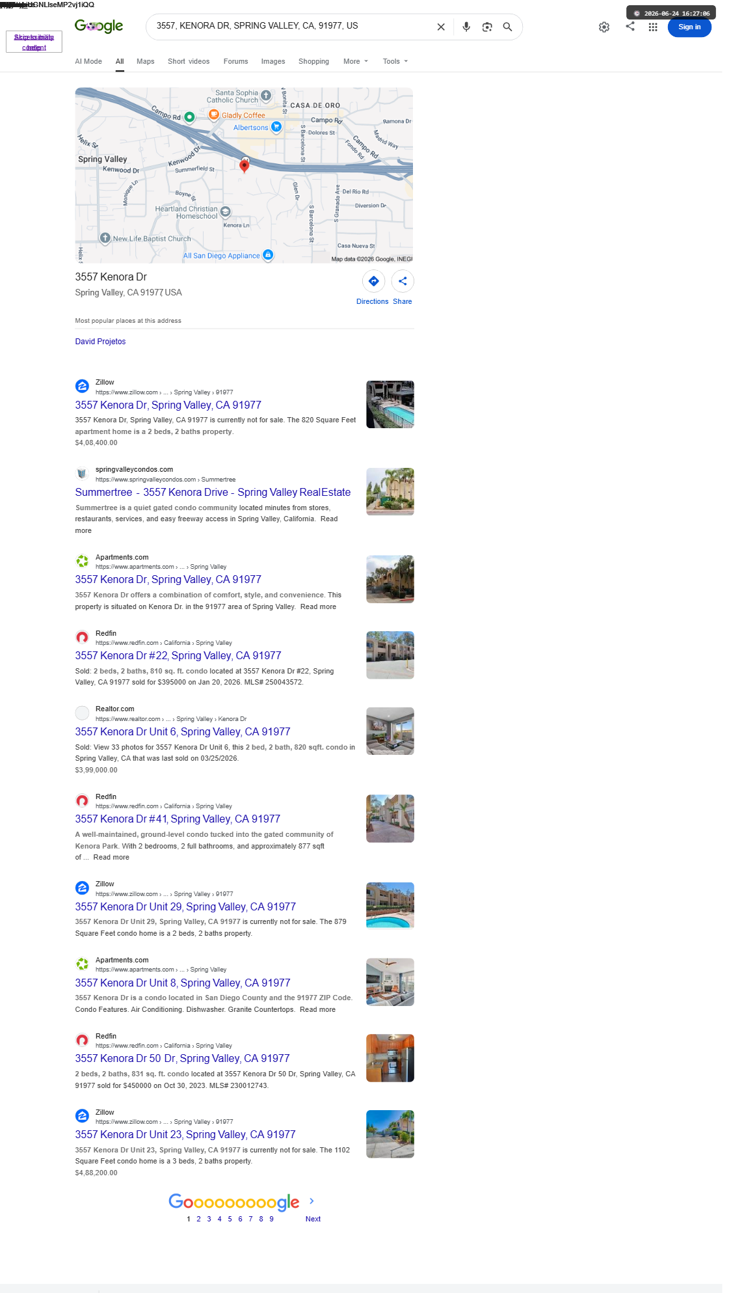Click the Albertsons shopping cart marker

tap(276, 127)
